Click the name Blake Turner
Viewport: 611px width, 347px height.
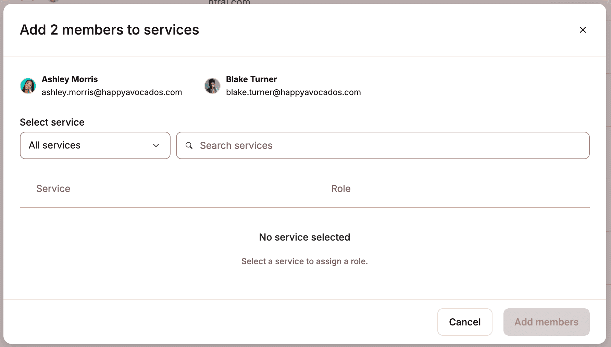click(251, 79)
